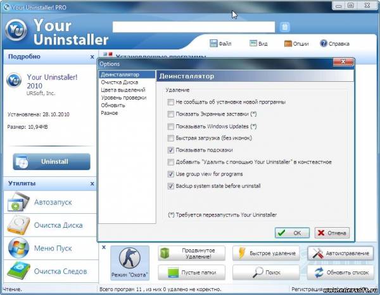Open the Меню Пуск utility
The image size is (380, 295).
click(x=50, y=248)
